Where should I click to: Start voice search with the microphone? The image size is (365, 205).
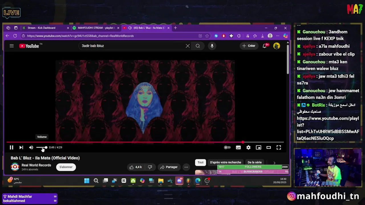(212, 46)
